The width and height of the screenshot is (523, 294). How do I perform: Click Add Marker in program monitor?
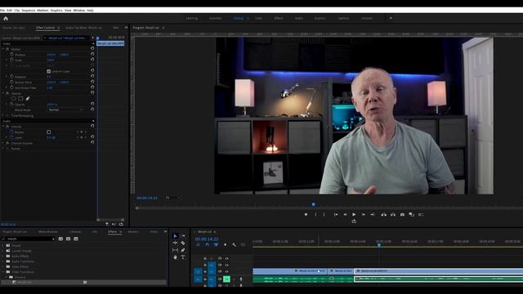pyautogui.click(x=306, y=215)
